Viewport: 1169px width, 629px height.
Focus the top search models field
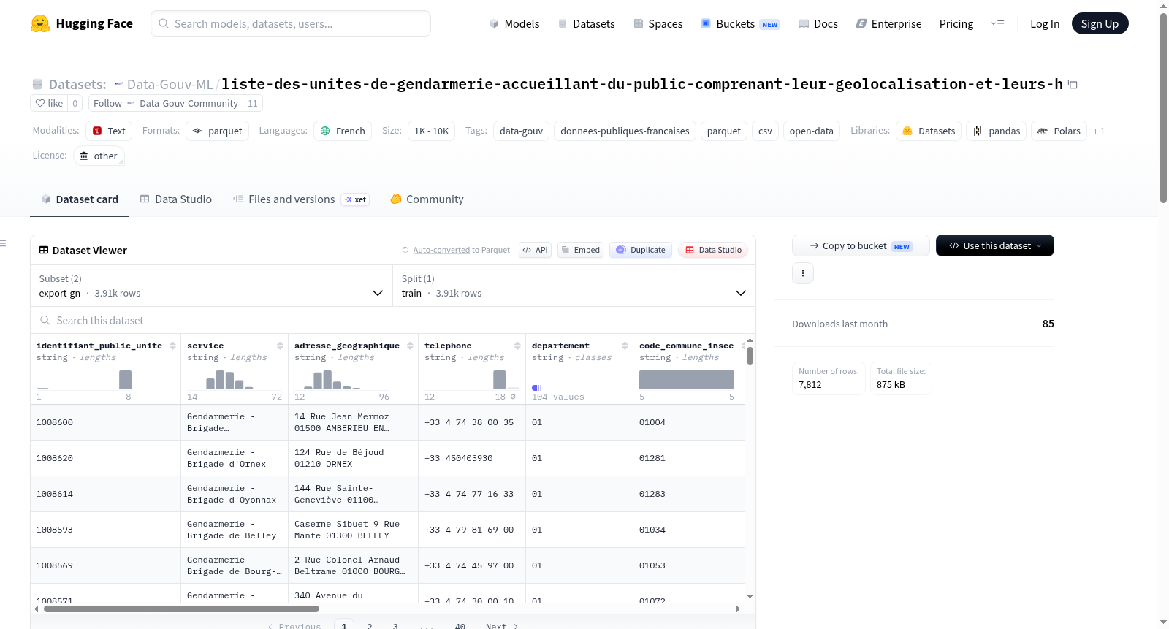[291, 23]
